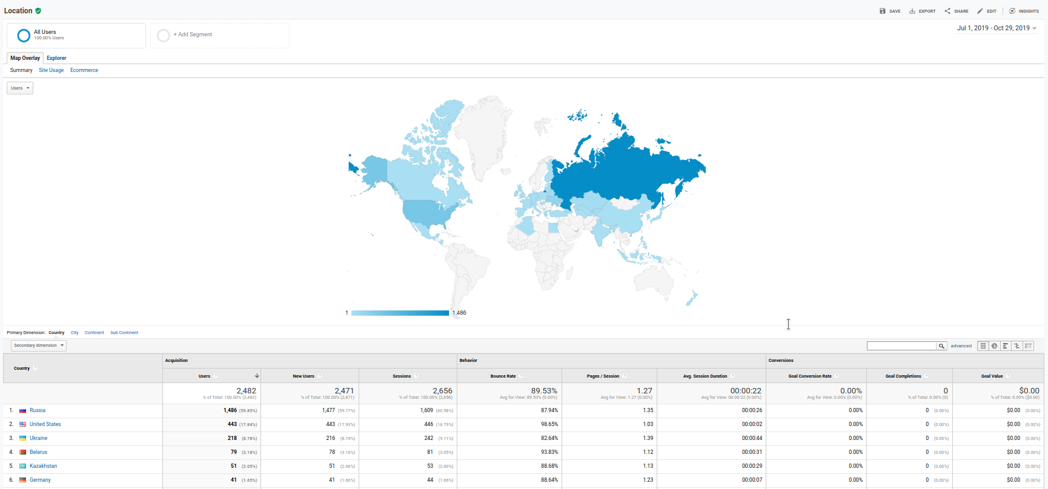Add a new segment
The width and height of the screenshot is (1048, 489).
(x=220, y=35)
